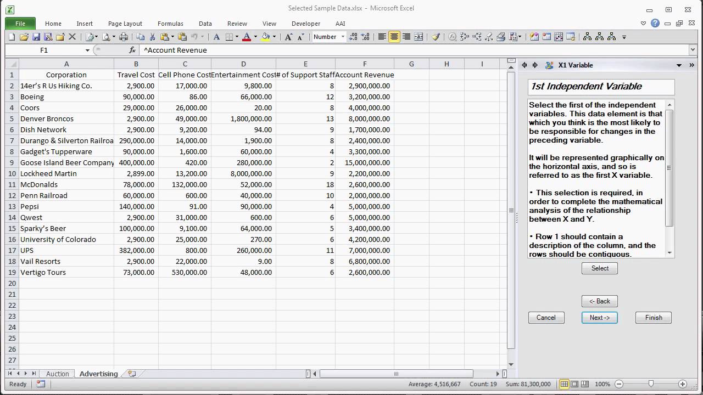Click the Cut scissors icon

(152, 37)
